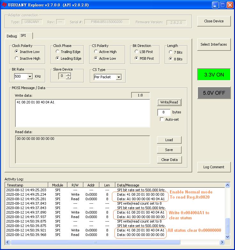Click the bytes count input field
235x250 pixels.
pos(164,112)
